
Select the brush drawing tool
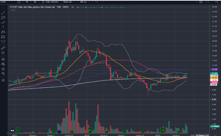point(3,22)
